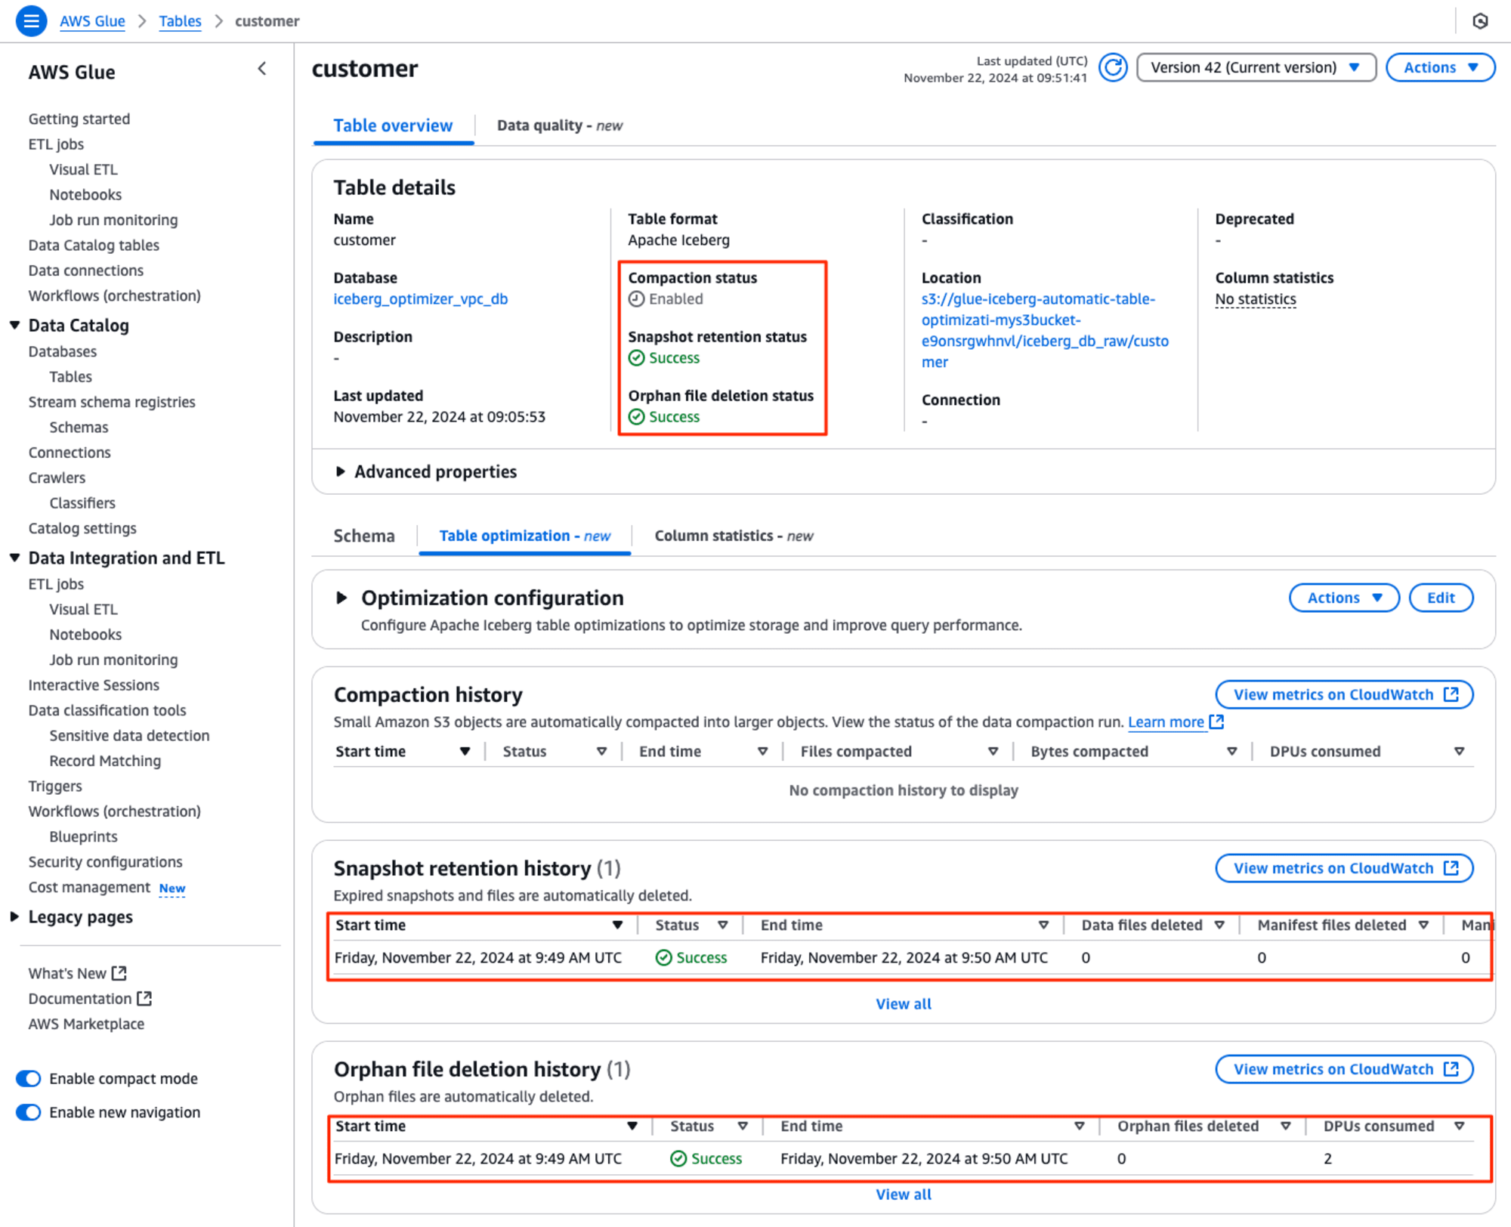Screen dimensions: 1511x1227
Task: Select the Table optimization tab
Action: point(524,536)
